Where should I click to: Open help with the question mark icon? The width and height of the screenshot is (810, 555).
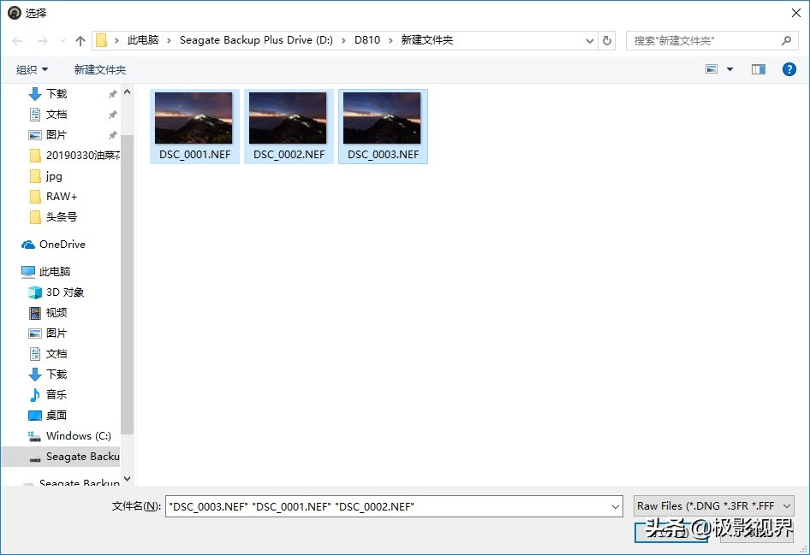[x=789, y=69]
